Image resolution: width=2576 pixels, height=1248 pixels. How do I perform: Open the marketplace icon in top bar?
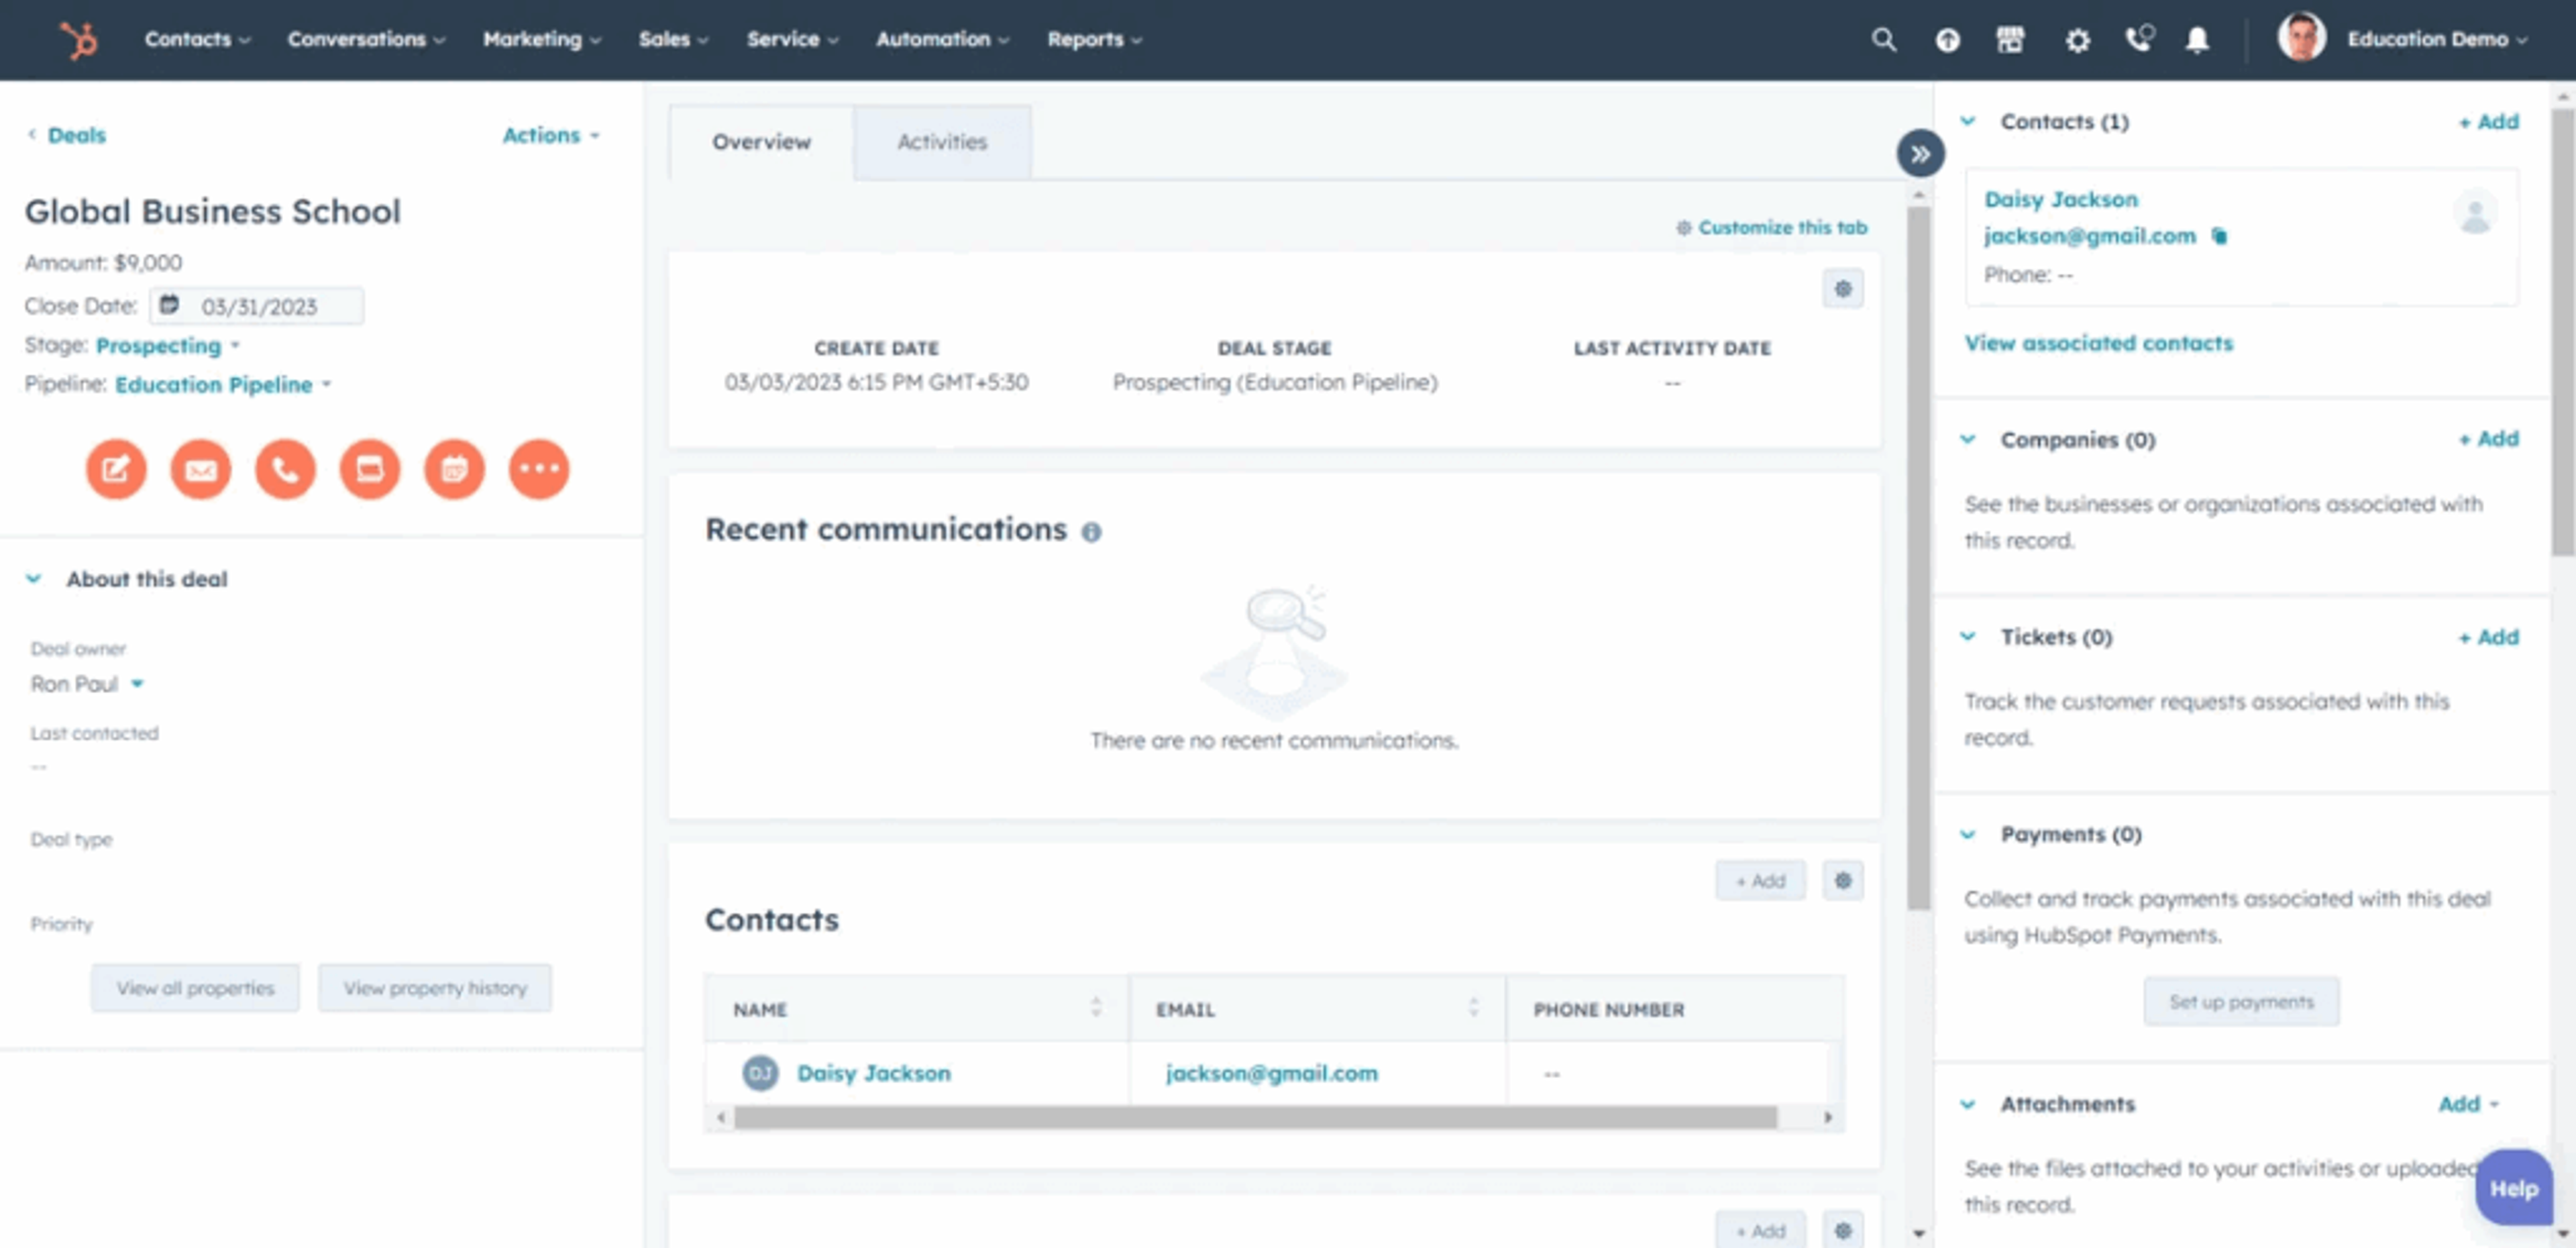click(2010, 40)
